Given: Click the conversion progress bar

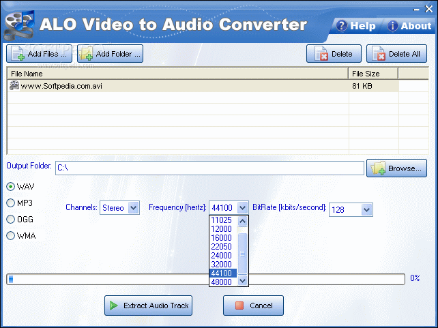Looking at the screenshot, I should pyautogui.click(x=205, y=279).
